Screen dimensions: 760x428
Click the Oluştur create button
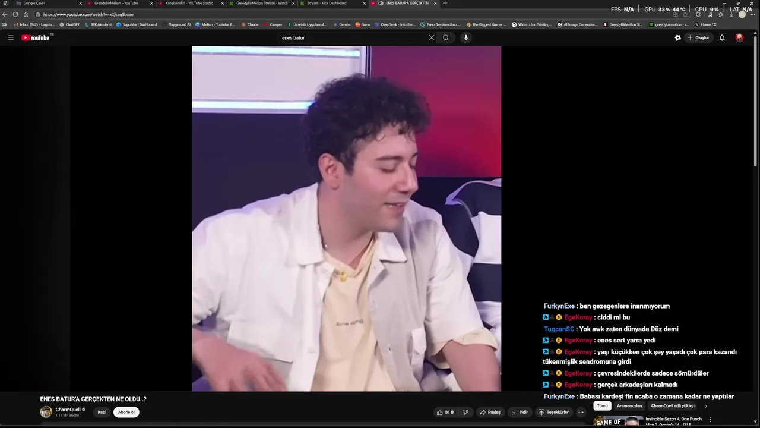(699, 37)
